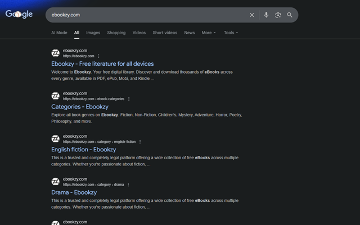This screenshot has width=360, height=225.
Task: Open three-dot menu beside ebook-categories URL
Action: click(x=129, y=99)
